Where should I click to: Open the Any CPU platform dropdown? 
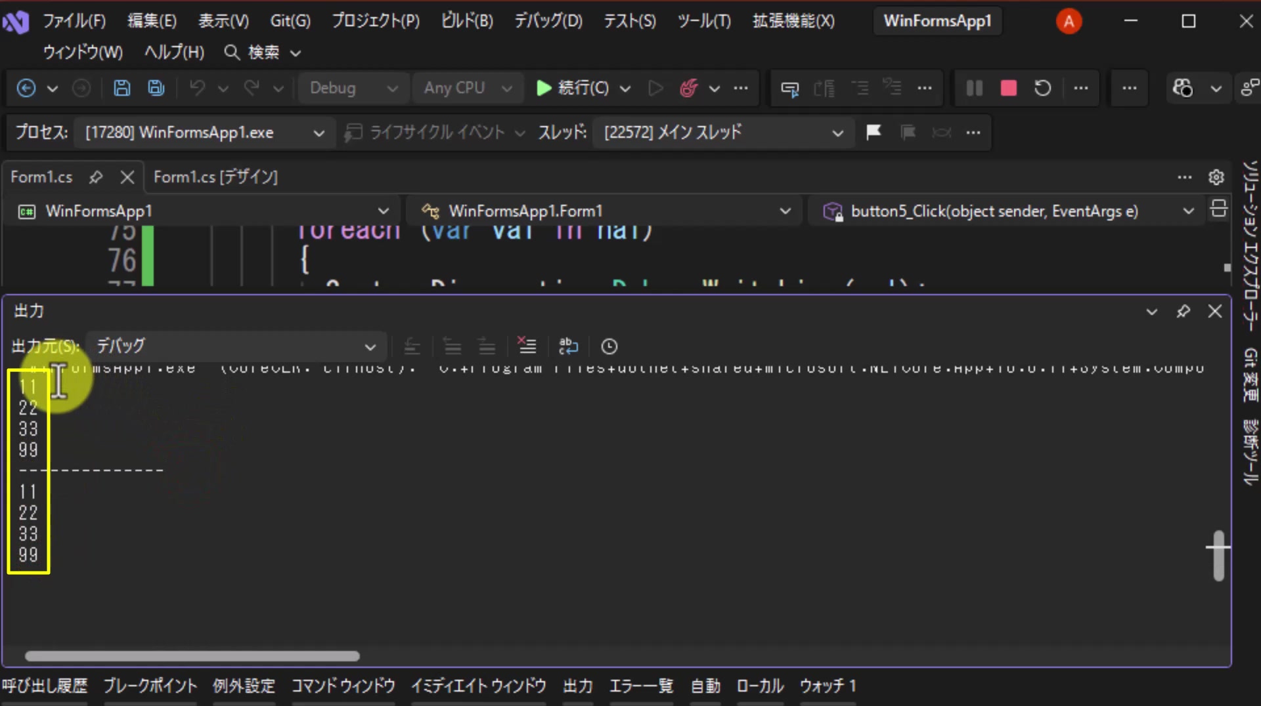click(468, 88)
